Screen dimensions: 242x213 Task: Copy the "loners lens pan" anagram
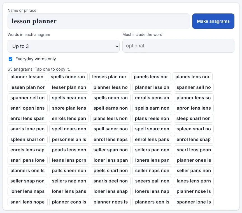pyautogui.click(x=152, y=160)
